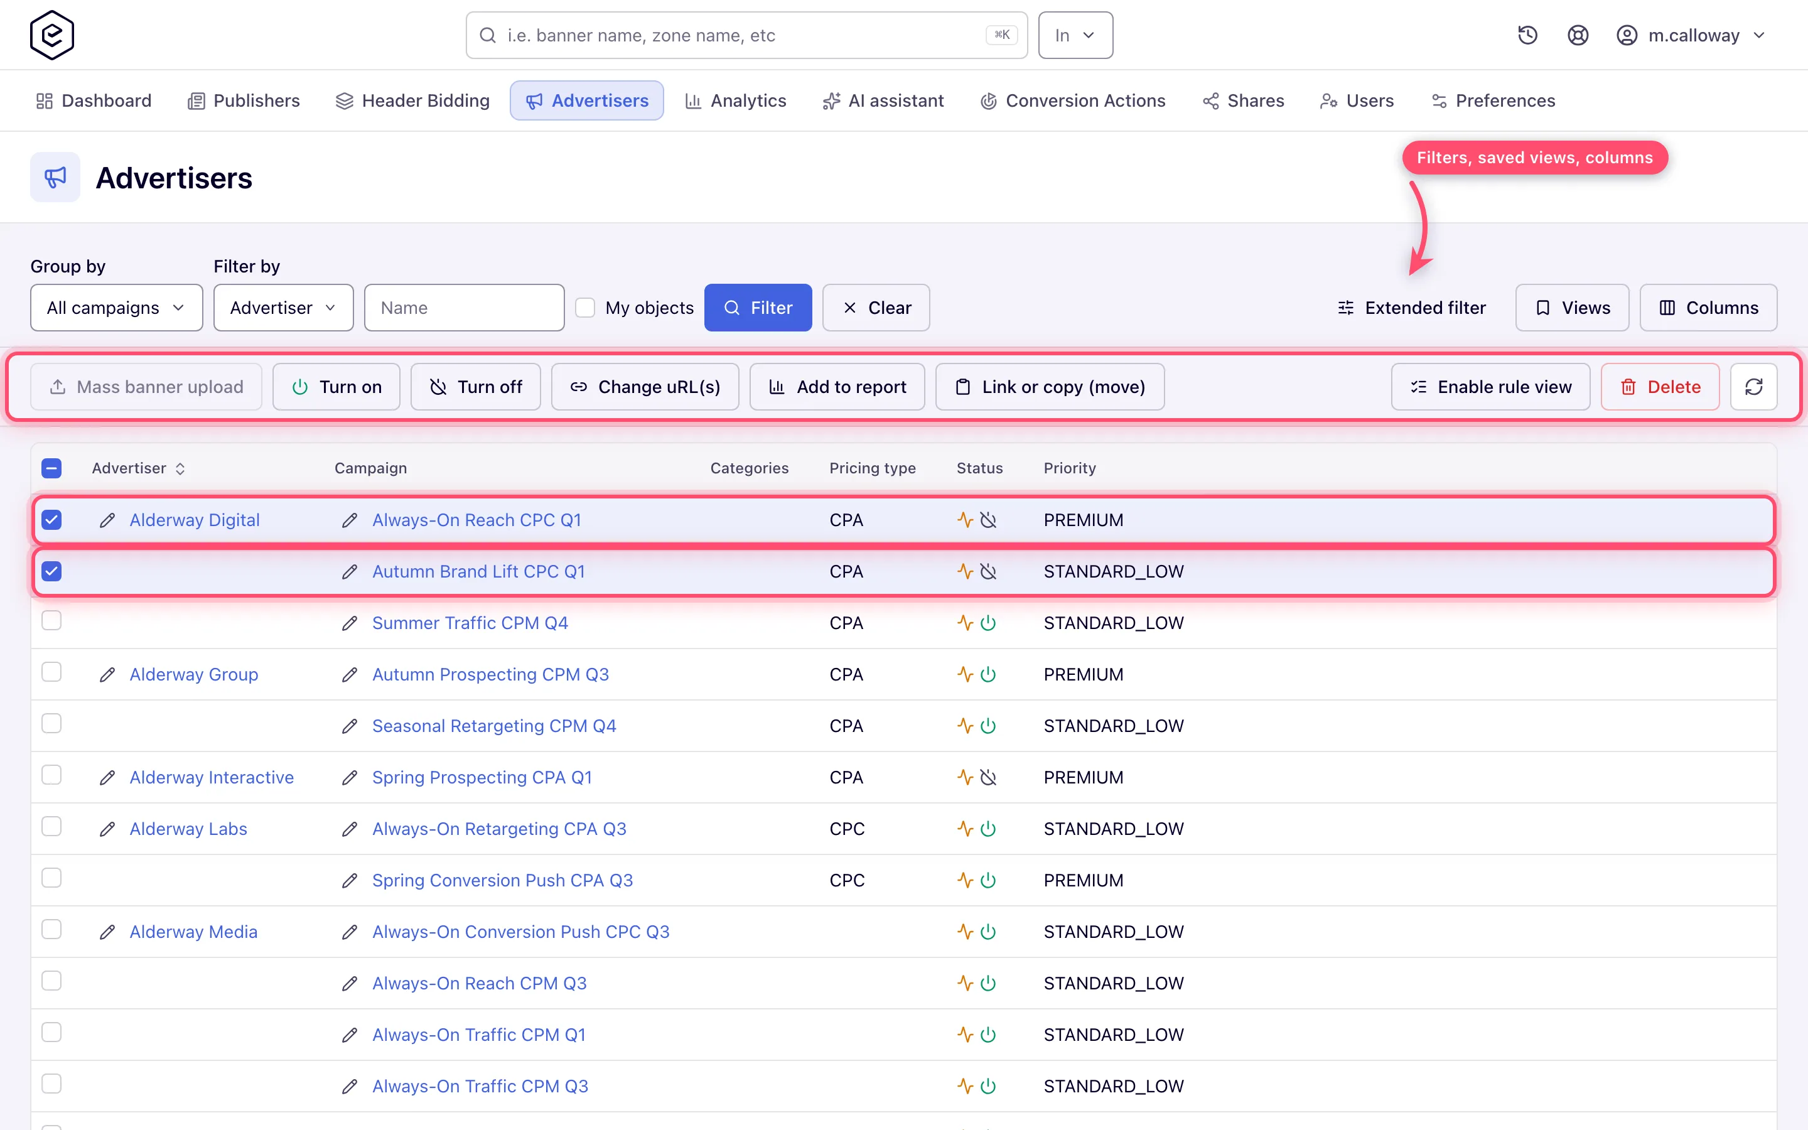Image resolution: width=1808 pixels, height=1130 pixels.
Task: Edit Alderway Media advertiser pencil icon
Action: [107, 933]
